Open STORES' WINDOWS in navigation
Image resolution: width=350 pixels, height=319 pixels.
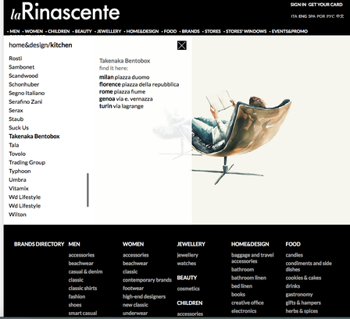click(x=246, y=31)
